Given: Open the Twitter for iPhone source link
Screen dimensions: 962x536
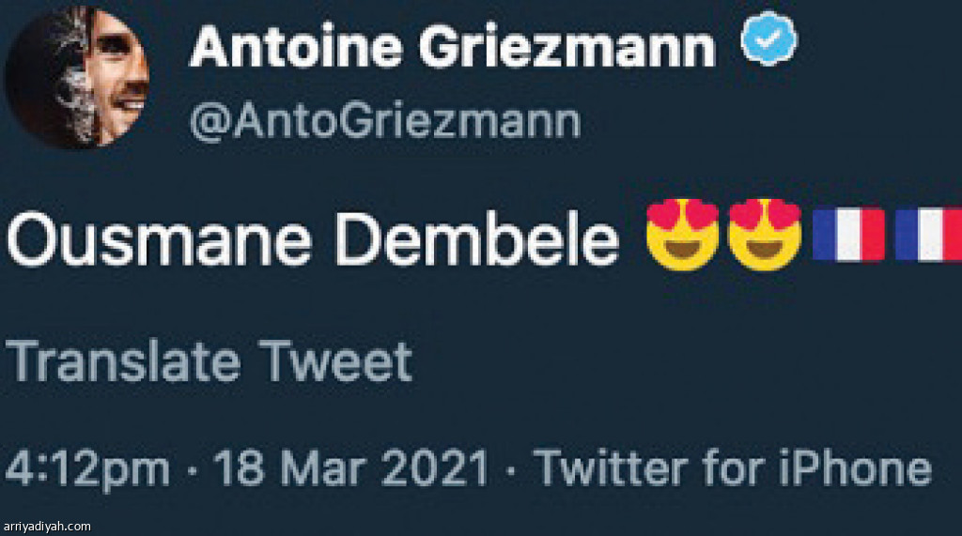Looking at the screenshot, I should pyautogui.click(x=733, y=467).
